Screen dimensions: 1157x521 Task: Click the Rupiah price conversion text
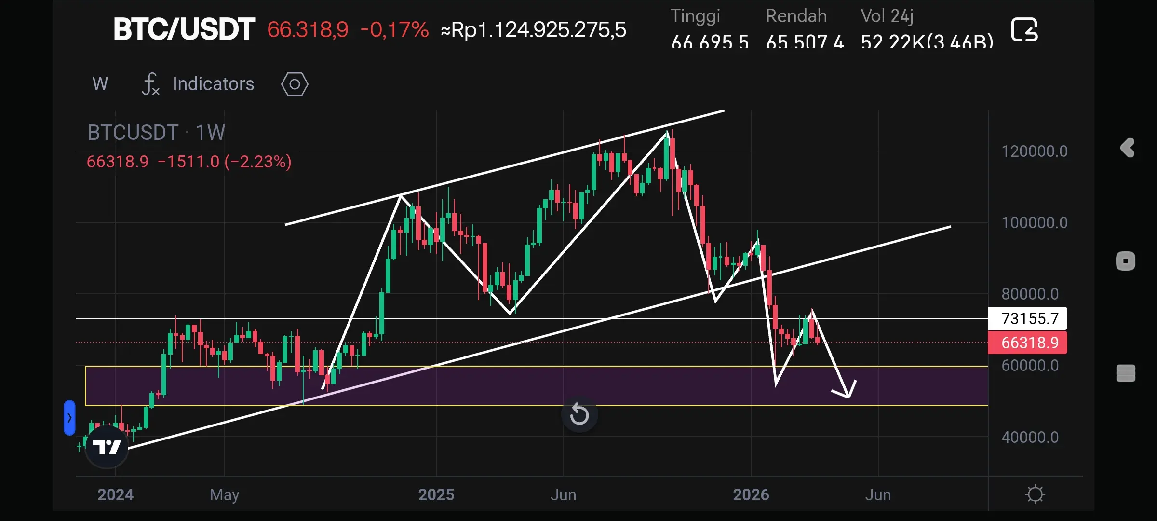tap(533, 30)
